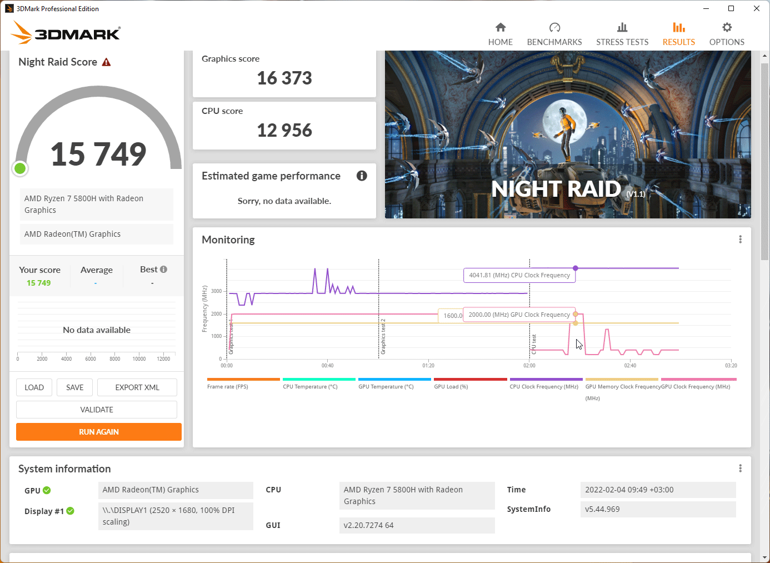This screenshot has height=563, width=770.
Task: Click the CPU score value 12 956
Action: [284, 131]
